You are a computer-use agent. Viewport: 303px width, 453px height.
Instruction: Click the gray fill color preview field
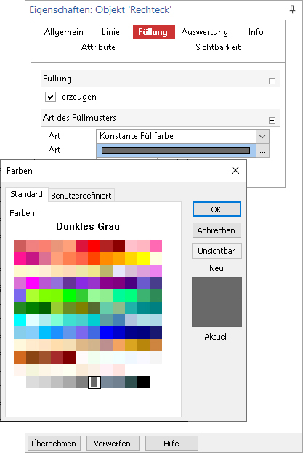(176, 151)
